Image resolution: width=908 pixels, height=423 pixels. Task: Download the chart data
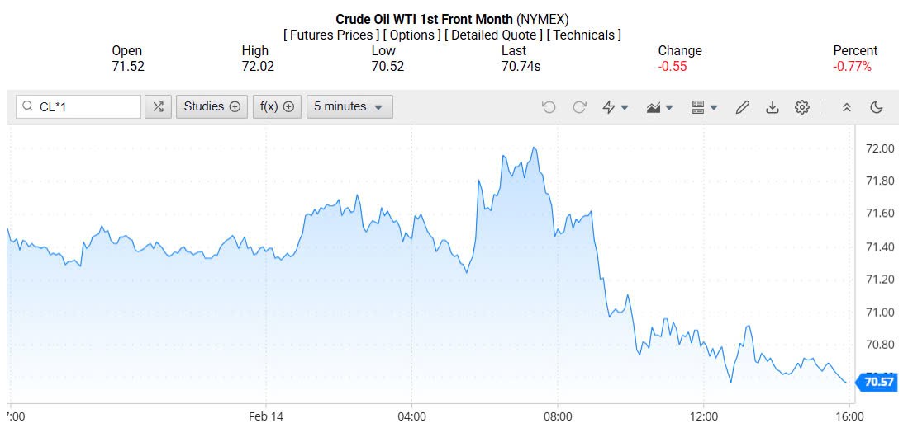pyautogui.click(x=773, y=107)
